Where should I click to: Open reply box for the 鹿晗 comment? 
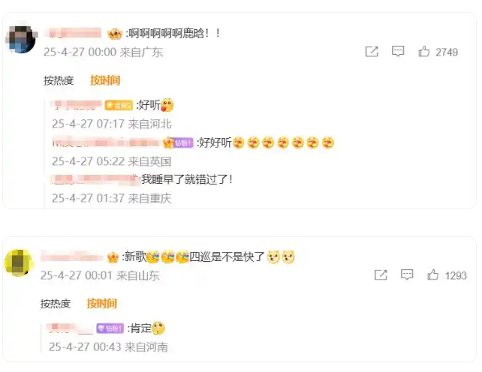point(398,51)
